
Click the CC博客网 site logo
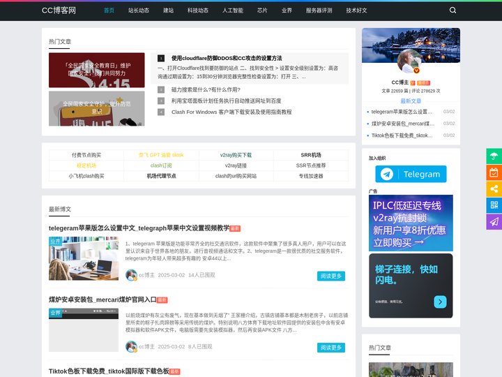point(59,10)
